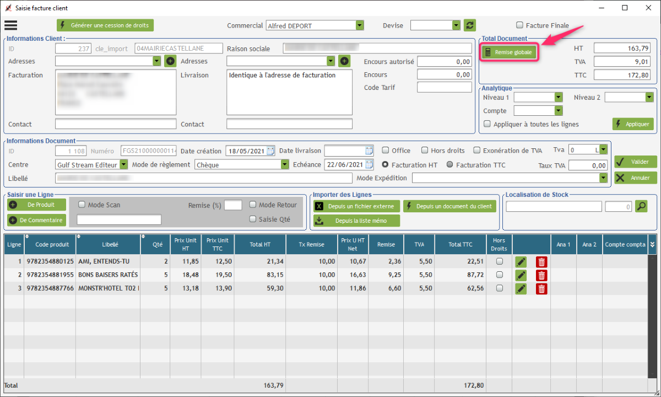Open the Compte dropdown
This screenshot has height=397, width=661.
[x=559, y=111]
